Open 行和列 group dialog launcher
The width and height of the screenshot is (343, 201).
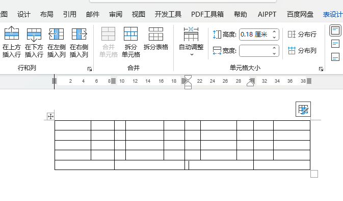[x=90, y=69]
